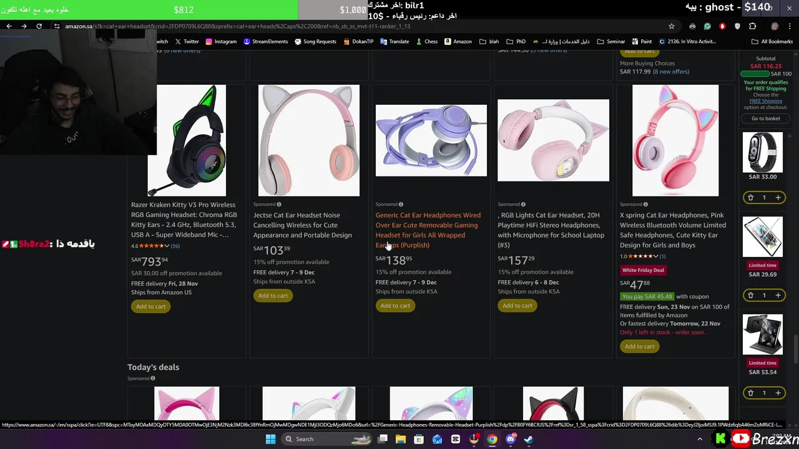The image size is (799, 449).
Task: Open the Song Requests bookmark
Action: pos(315,42)
